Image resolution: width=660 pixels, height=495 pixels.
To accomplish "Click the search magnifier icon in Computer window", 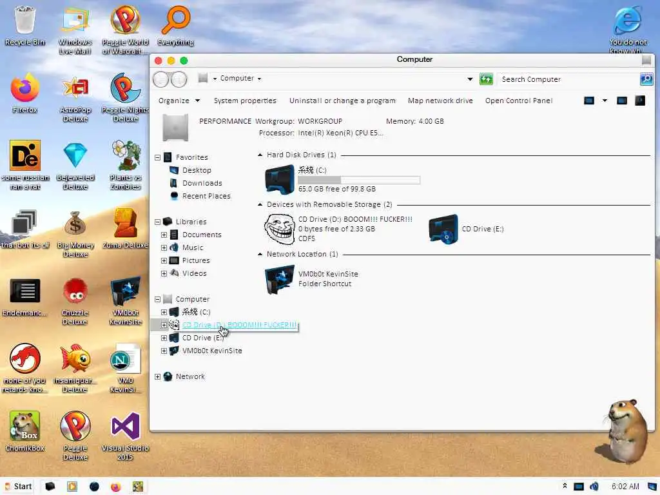I will click(646, 79).
